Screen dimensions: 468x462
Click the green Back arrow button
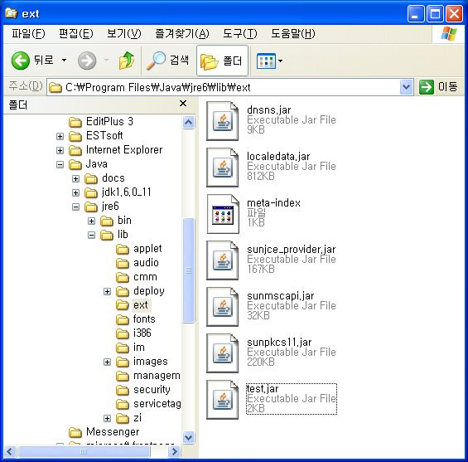[21, 61]
